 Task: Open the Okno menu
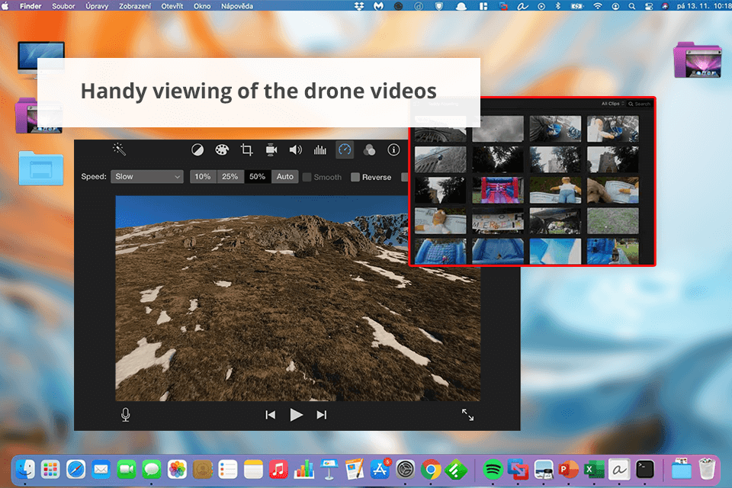201,6
